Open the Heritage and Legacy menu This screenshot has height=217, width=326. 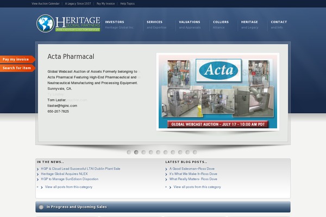(250, 24)
